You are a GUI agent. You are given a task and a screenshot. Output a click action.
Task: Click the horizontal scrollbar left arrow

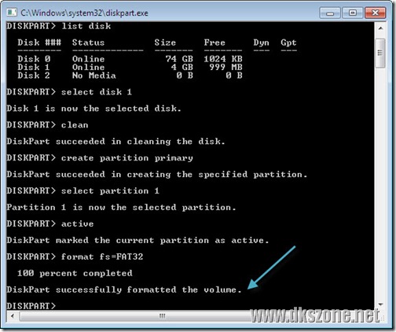tap(13, 315)
